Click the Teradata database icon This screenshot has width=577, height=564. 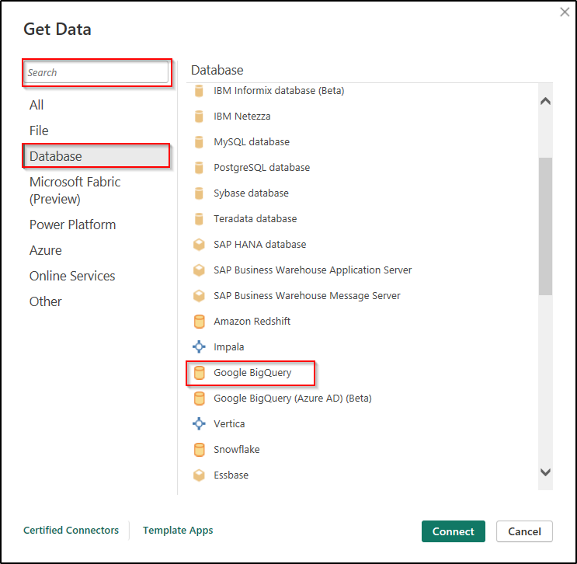pyautogui.click(x=199, y=218)
